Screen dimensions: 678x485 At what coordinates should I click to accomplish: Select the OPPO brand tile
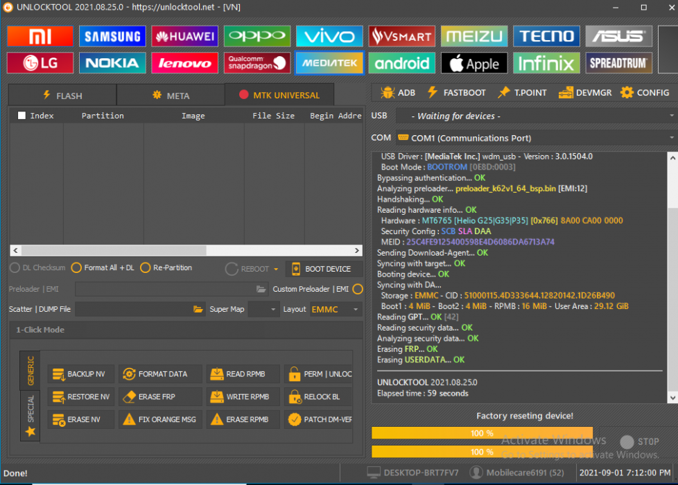coord(257,36)
